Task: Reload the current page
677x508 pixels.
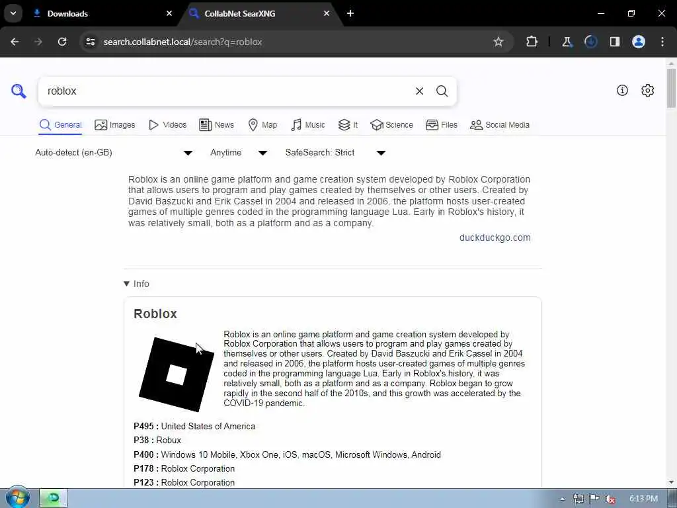Action: tap(62, 42)
